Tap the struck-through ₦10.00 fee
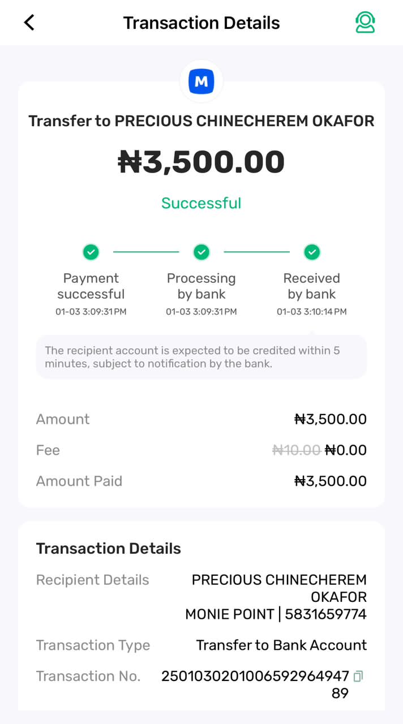403x724 pixels. coord(296,450)
